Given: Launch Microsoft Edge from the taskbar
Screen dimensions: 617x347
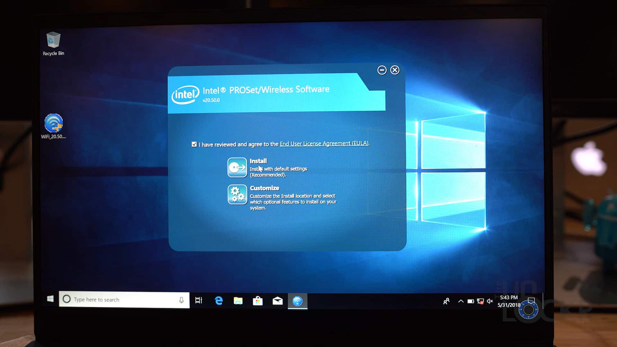Looking at the screenshot, I should (x=219, y=301).
